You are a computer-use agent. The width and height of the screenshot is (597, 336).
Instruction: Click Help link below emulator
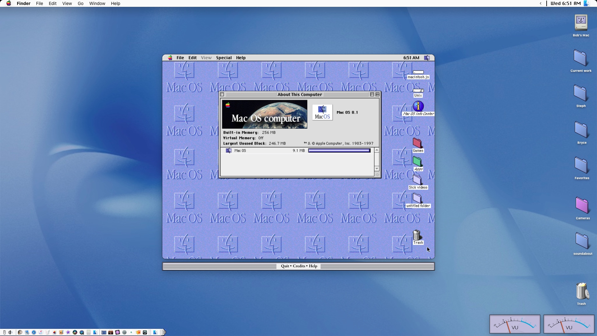(313, 266)
